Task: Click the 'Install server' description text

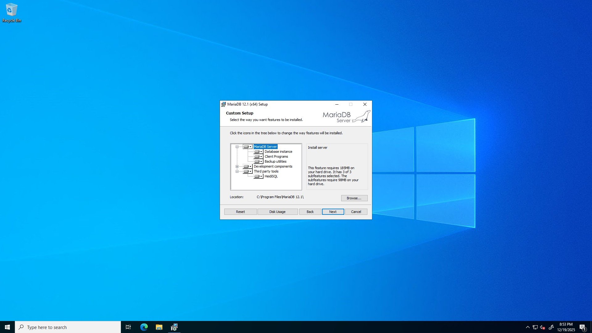Action: [317, 148]
